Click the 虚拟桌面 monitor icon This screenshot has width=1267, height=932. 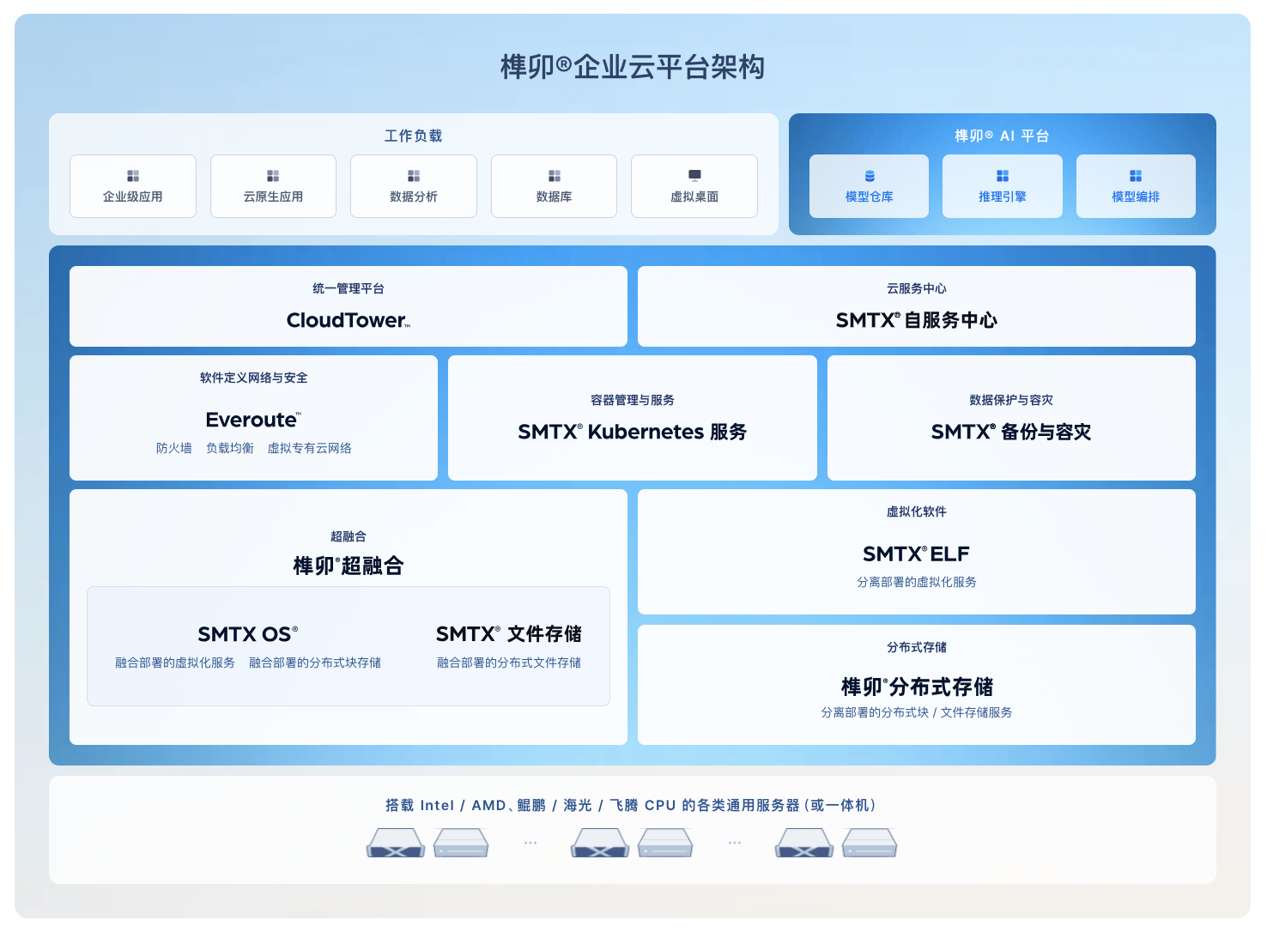(x=694, y=176)
